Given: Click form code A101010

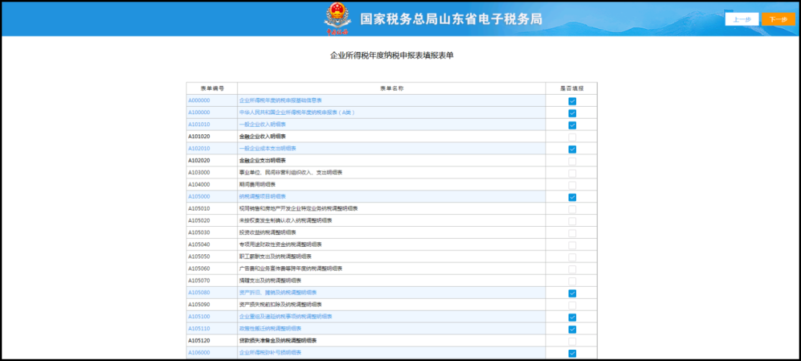Looking at the screenshot, I should 200,124.
